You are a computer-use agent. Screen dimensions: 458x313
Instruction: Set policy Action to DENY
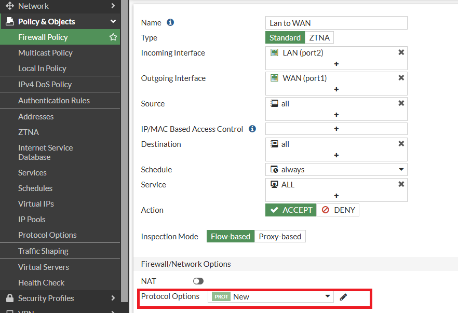(338, 210)
